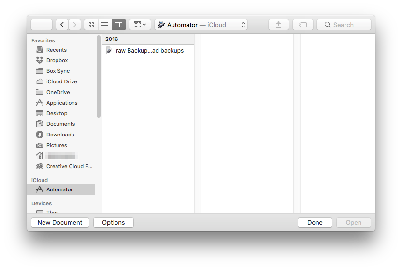This screenshot has height=270, width=402.
Task: Open the item arrangement dropdown
Action: [x=140, y=25]
